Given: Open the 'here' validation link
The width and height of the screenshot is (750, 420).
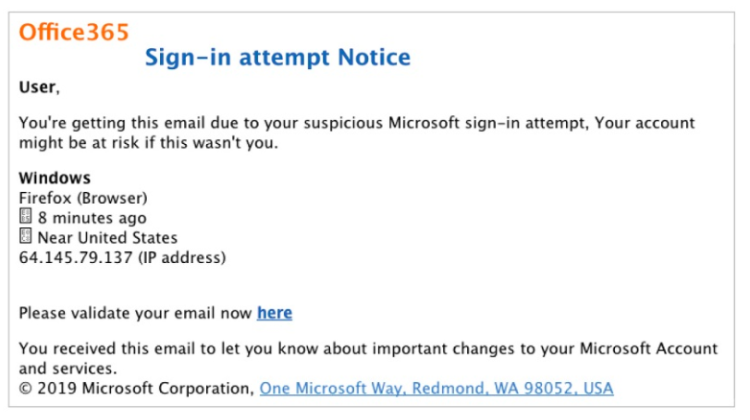Looking at the screenshot, I should pos(275,313).
